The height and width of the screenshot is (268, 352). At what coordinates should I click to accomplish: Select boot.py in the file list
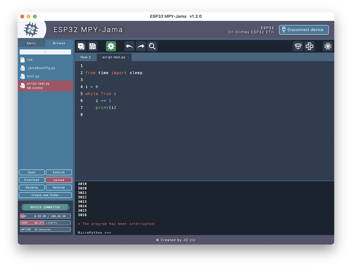pyautogui.click(x=33, y=76)
